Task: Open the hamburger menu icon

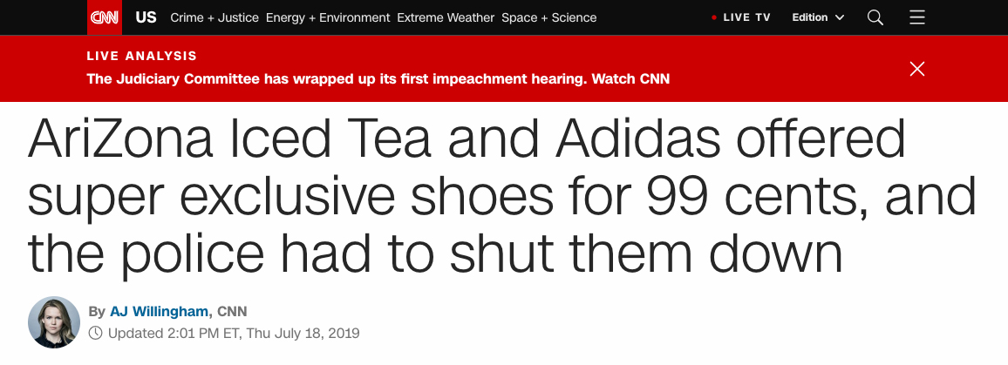Action: [917, 17]
